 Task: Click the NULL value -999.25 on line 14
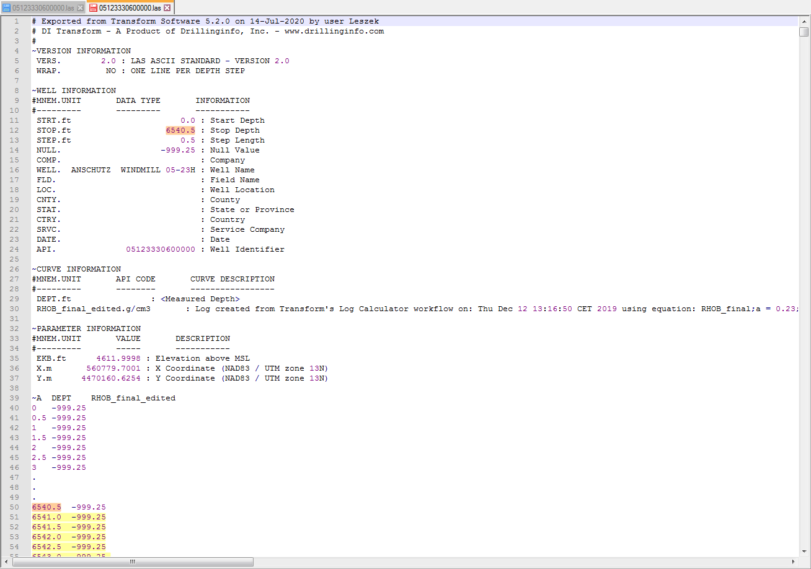[x=180, y=149]
